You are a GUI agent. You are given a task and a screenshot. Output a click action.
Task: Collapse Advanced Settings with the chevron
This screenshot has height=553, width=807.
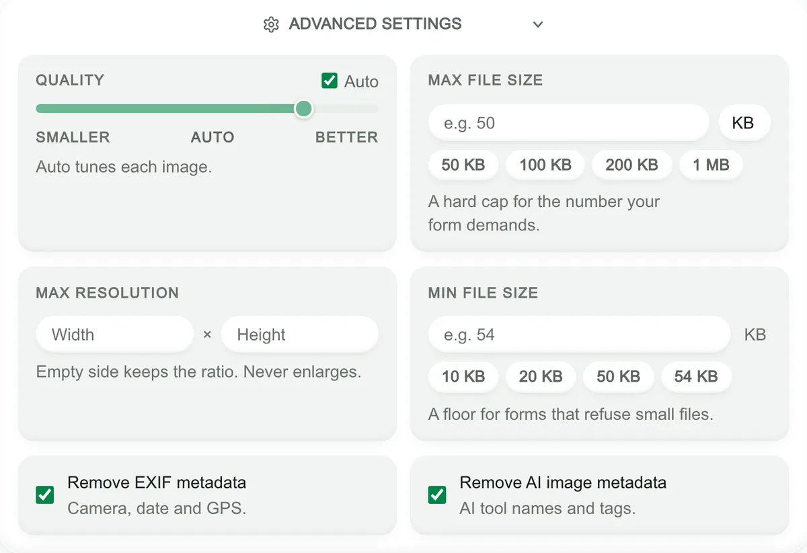click(537, 25)
